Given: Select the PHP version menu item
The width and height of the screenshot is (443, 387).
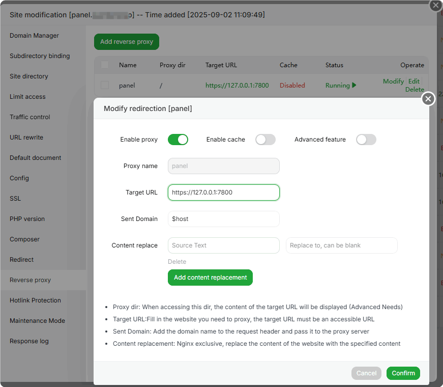Looking at the screenshot, I should click(x=27, y=219).
